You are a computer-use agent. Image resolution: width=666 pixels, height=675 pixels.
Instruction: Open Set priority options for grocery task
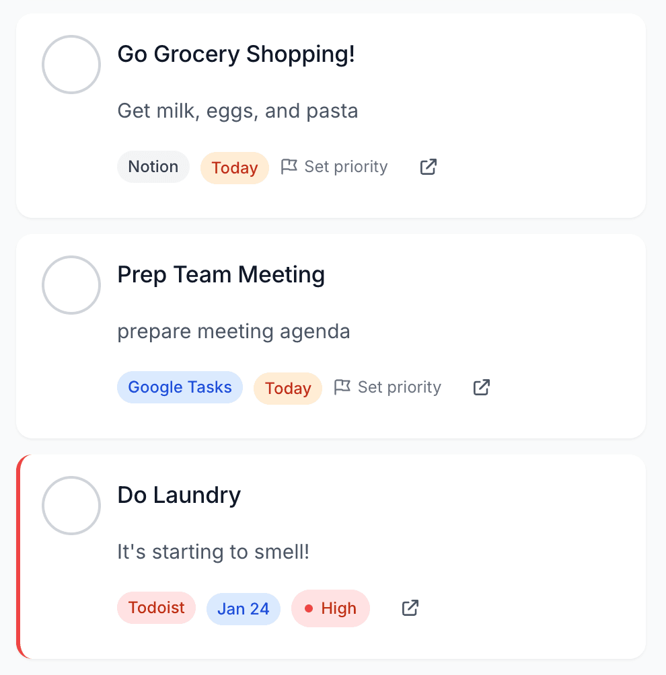point(345,166)
